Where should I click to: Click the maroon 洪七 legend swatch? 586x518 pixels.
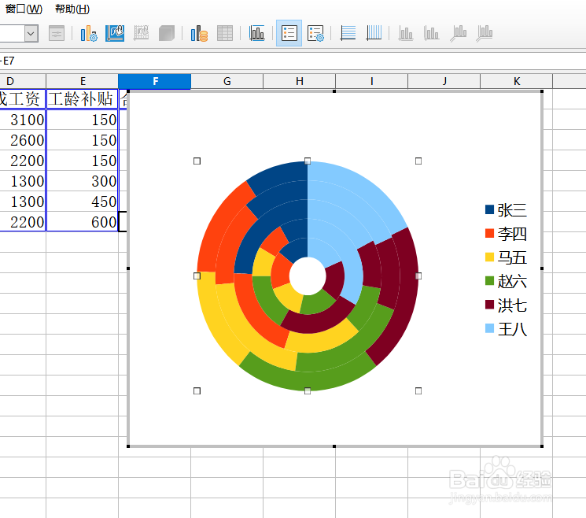click(489, 305)
